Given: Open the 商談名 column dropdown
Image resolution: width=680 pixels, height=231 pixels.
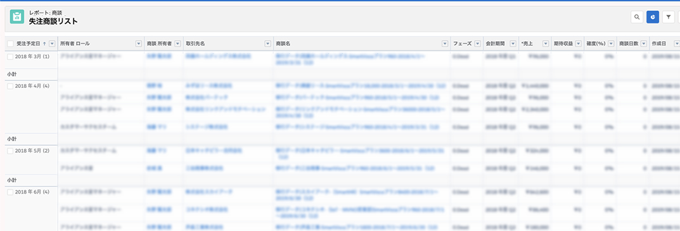Looking at the screenshot, I should 444,44.
